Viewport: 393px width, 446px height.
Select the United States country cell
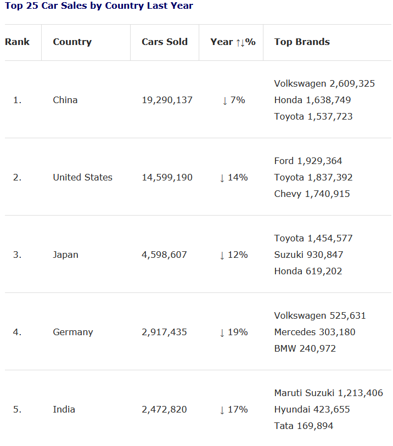[x=82, y=177]
